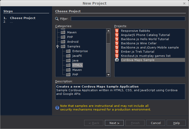This screenshot has width=189, height=129.
Task: Collapse the Samples category tree node
Action: [x=58, y=46]
